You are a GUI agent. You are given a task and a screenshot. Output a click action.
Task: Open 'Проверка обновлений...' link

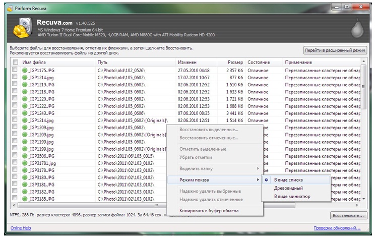[x=337, y=228]
